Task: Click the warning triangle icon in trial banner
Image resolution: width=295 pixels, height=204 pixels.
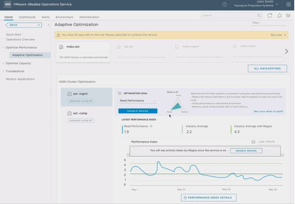Action: point(58,35)
